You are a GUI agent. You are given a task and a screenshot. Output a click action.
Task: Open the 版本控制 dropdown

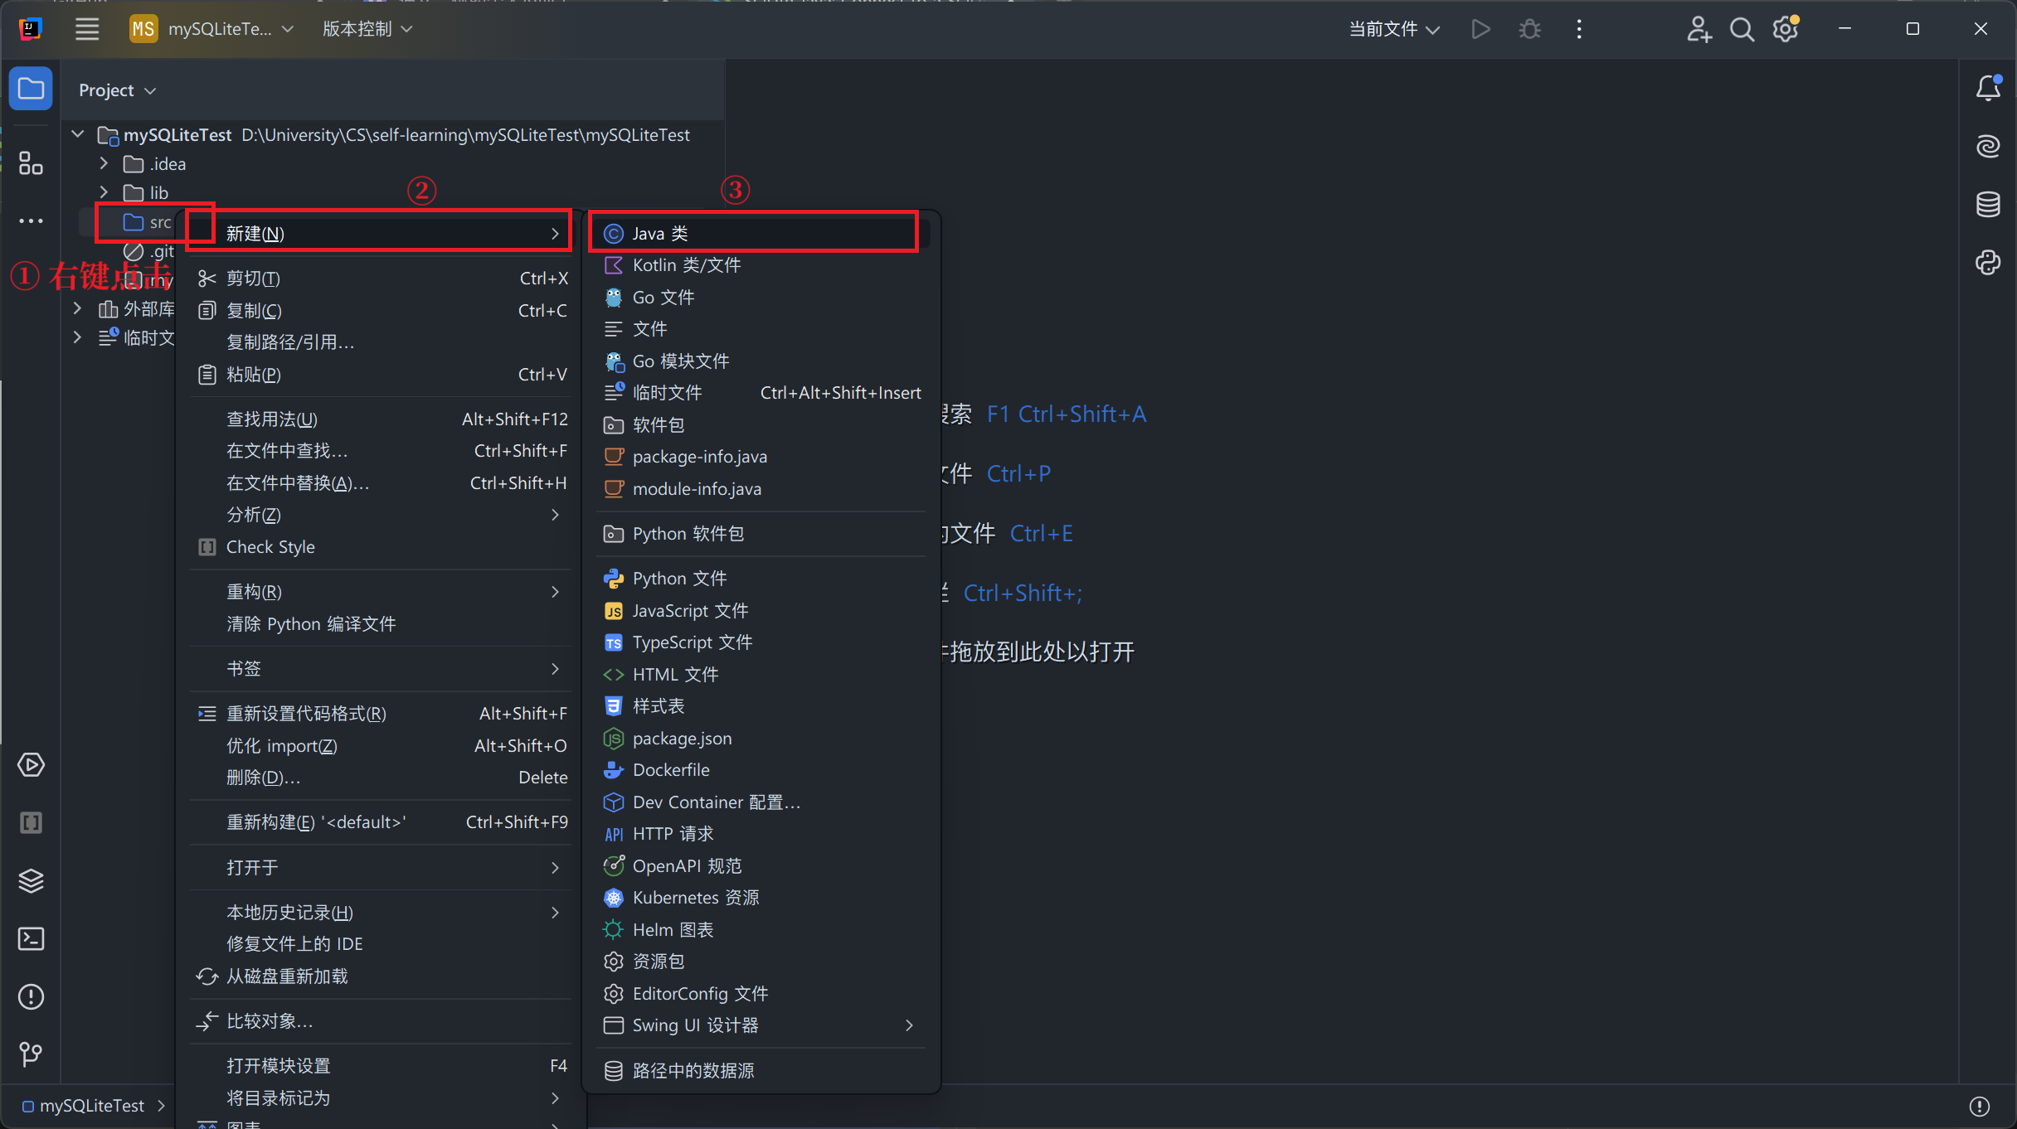tap(367, 29)
